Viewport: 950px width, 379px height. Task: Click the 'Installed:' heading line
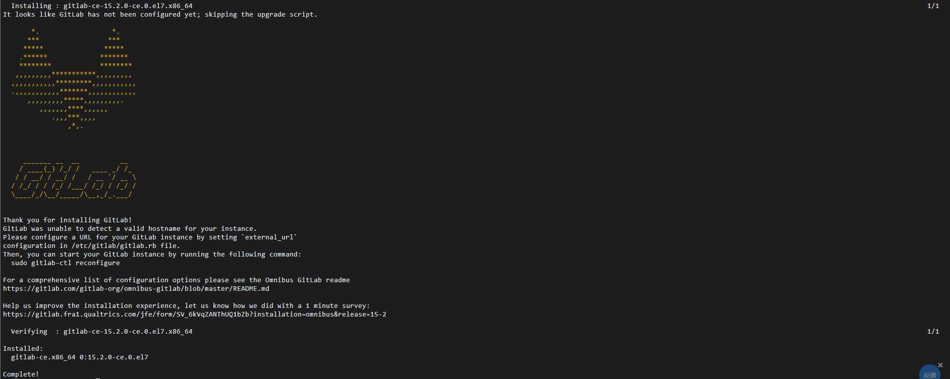pyautogui.click(x=23, y=349)
